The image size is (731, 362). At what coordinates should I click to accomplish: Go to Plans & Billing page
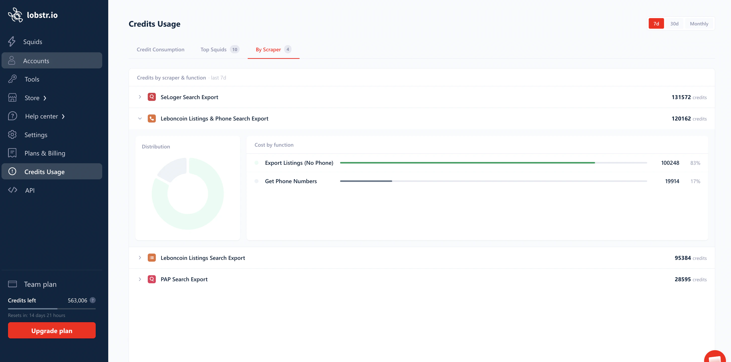(52, 153)
